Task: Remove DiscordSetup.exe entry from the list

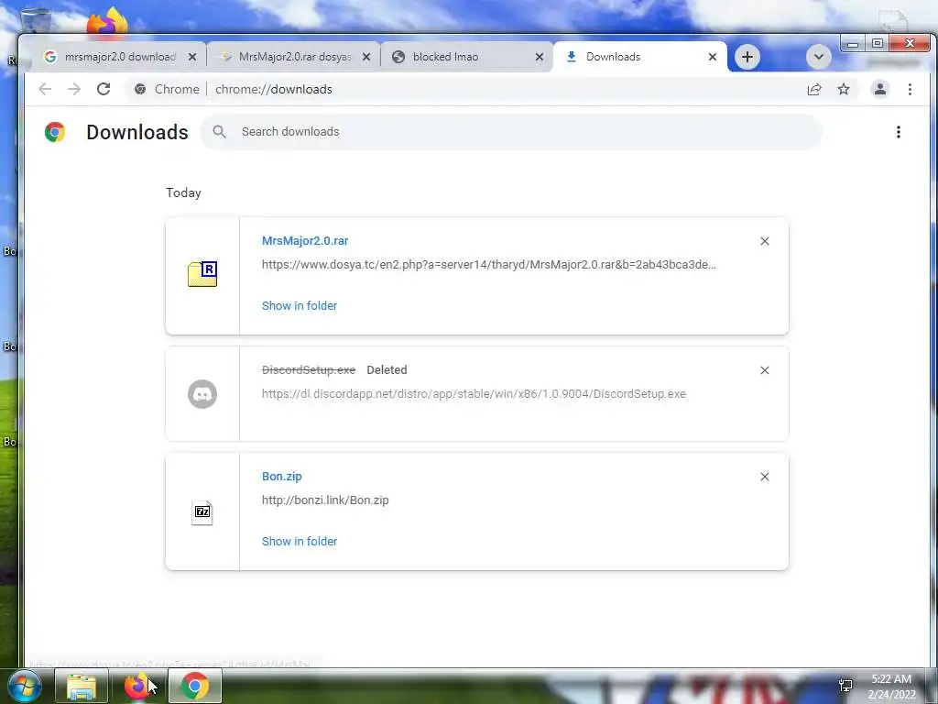Action: pos(765,370)
